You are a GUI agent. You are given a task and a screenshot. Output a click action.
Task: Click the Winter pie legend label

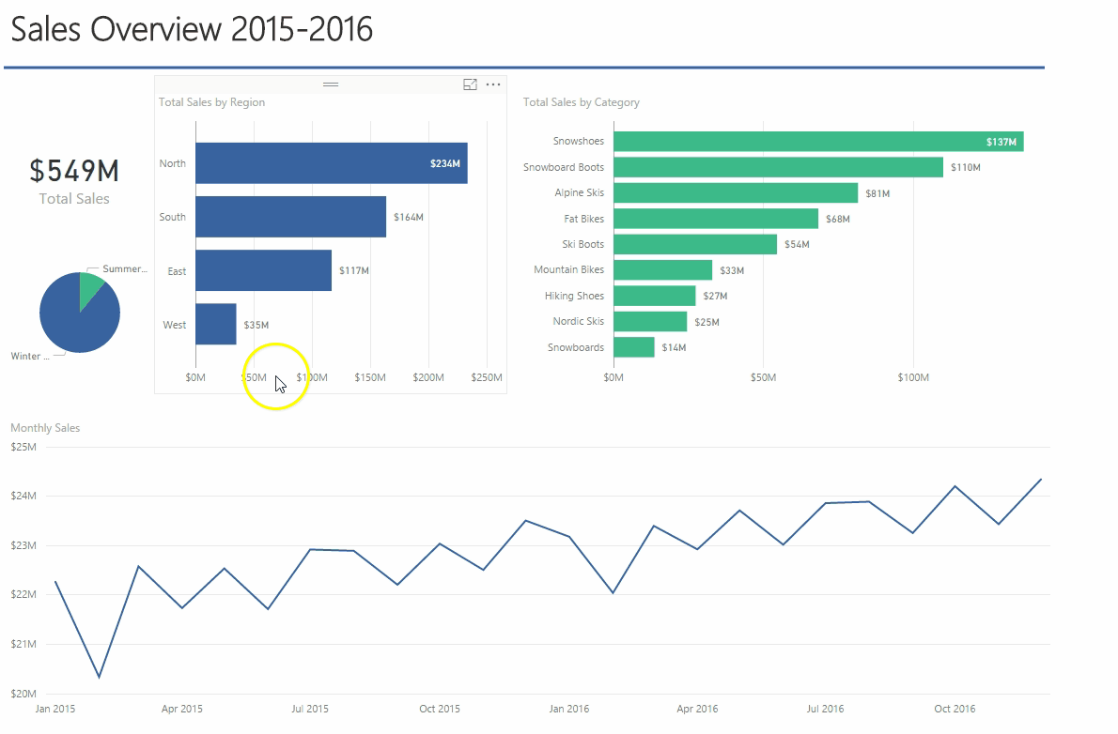click(x=30, y=357)
